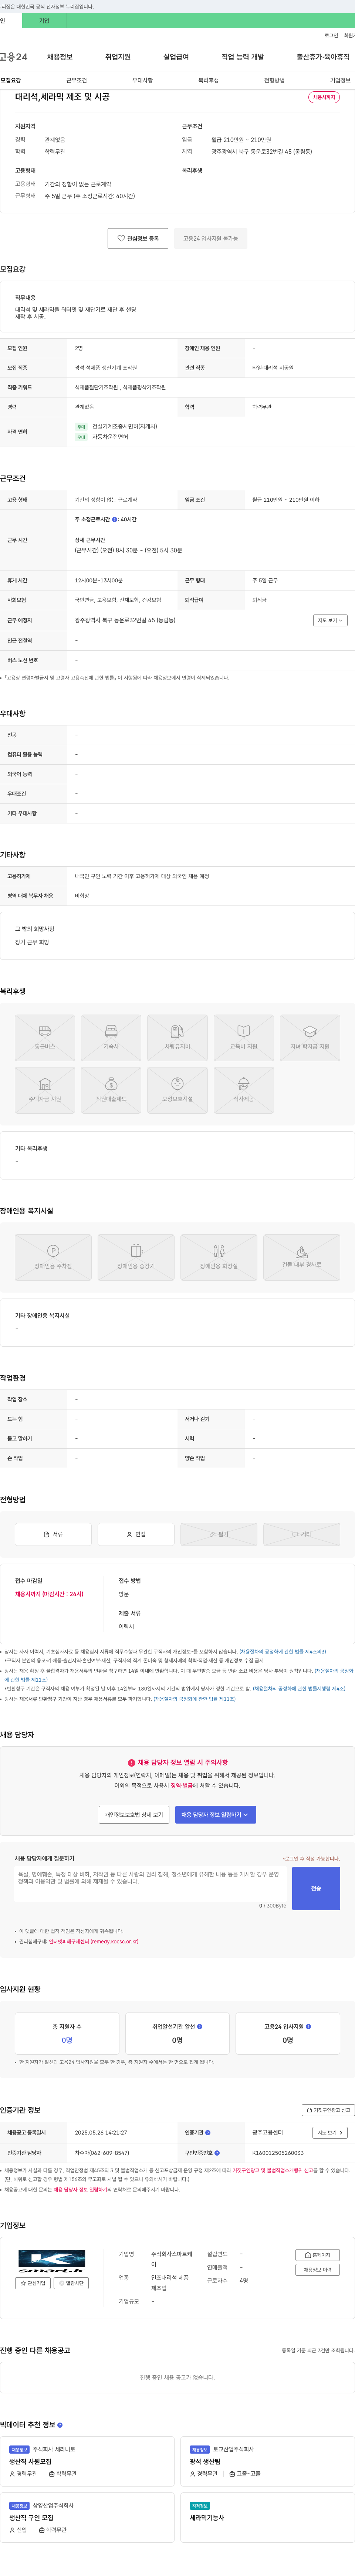Viewport: 355px width, 2576px height.
Task: Open the 채용정보 menu
Action: [59, 57]
